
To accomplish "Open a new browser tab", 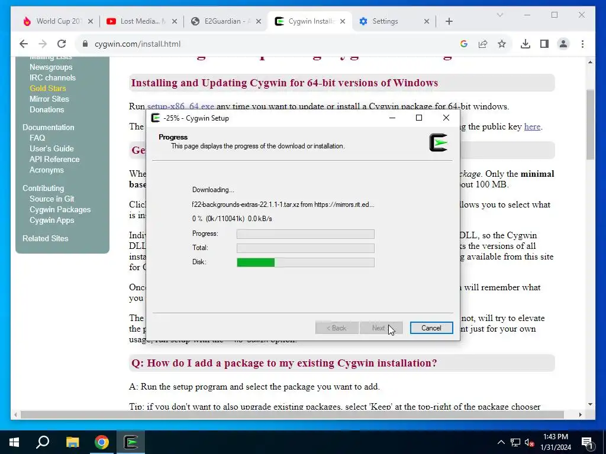I will (x=449, y=21).
